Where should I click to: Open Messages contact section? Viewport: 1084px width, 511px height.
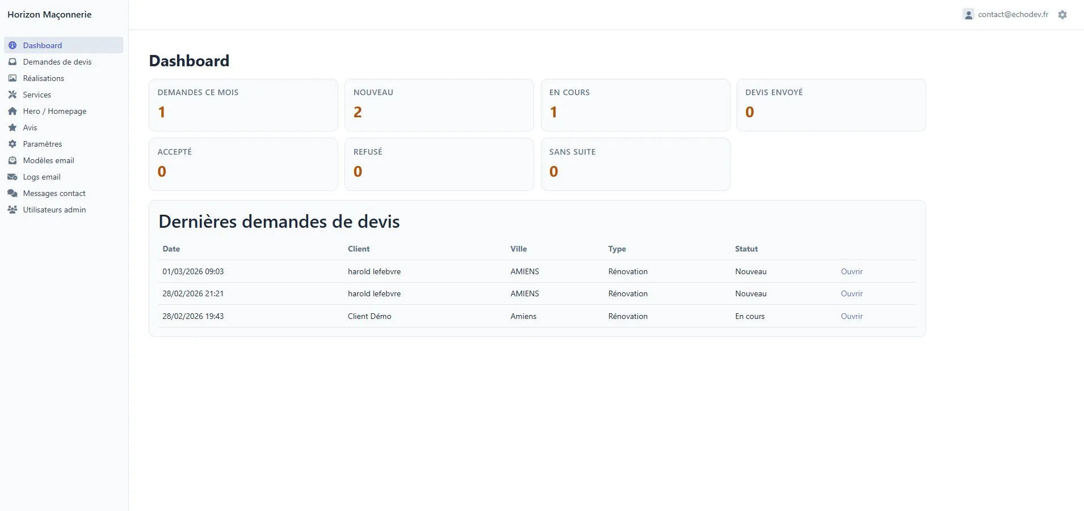point(54,193)
